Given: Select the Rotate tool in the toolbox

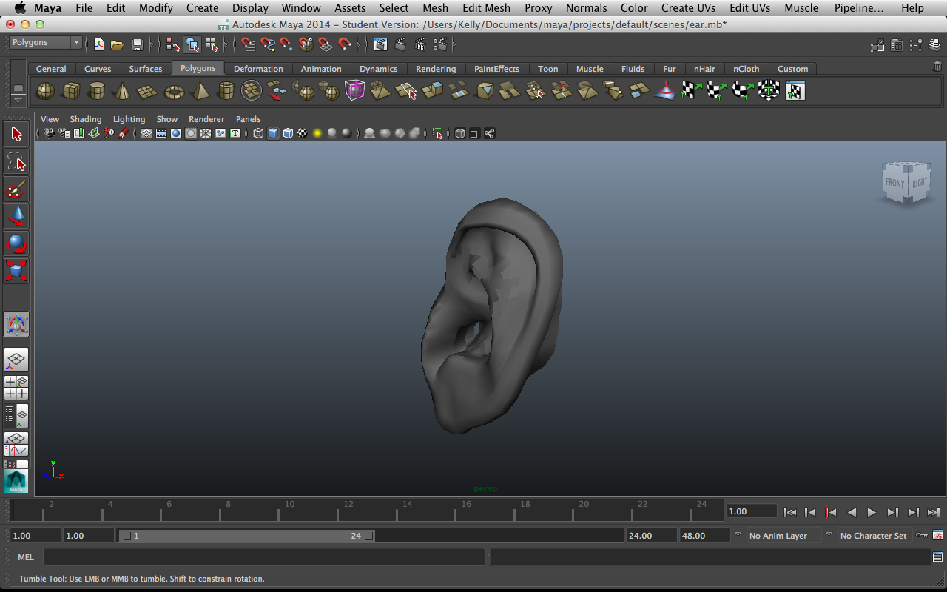Looking at the screenshot, I should point(16,243).
